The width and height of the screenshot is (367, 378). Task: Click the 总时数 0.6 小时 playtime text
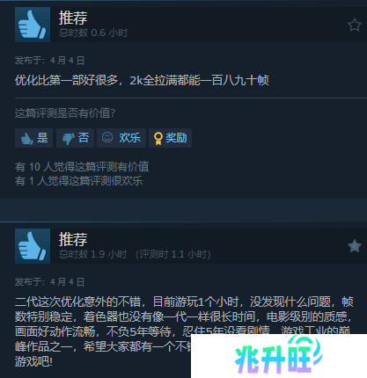(93, 33)
